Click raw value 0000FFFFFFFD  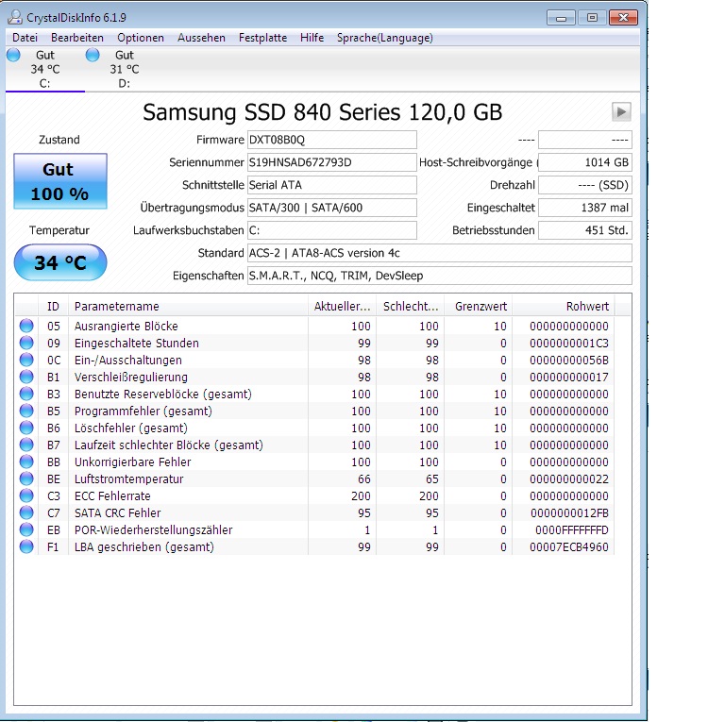tap(572, 530)
